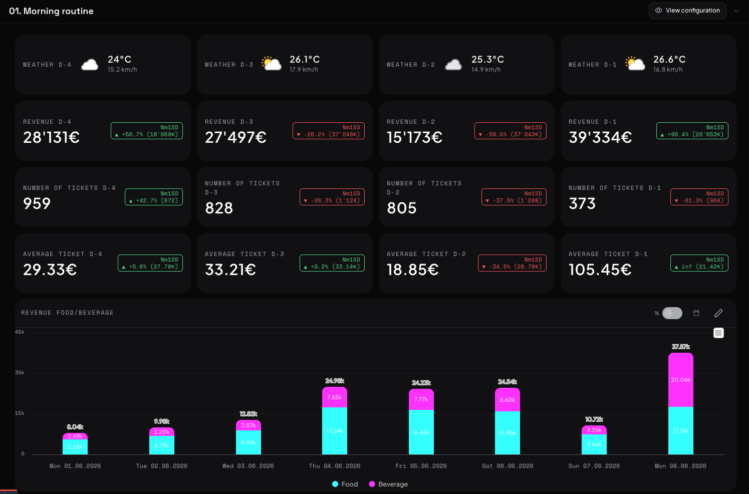Click the 105.45€ Average Ticket D-1 value
Viewport: 749px width, 494px height.
[600, 270]
